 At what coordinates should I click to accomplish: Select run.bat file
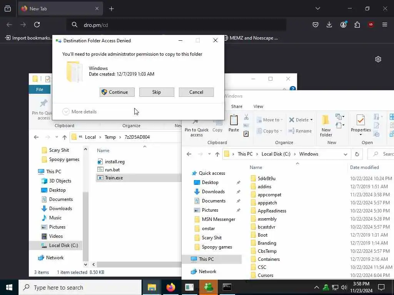(109, 169)
